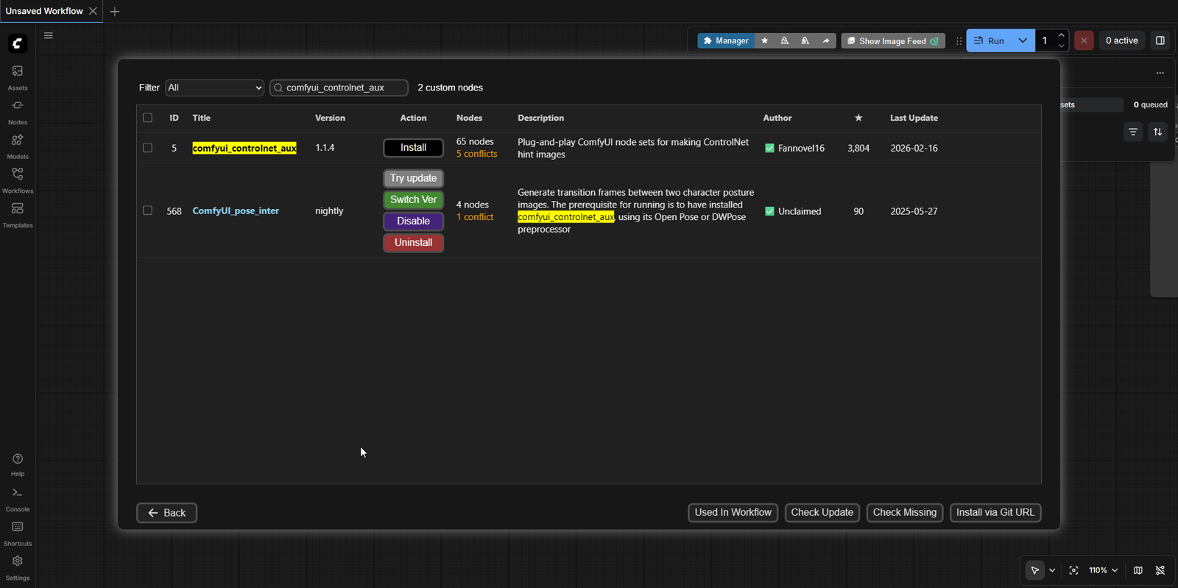Screen dimensions: 1178x588
Task: Open the Manager button in top toolbar
Action: pos(726,40)
